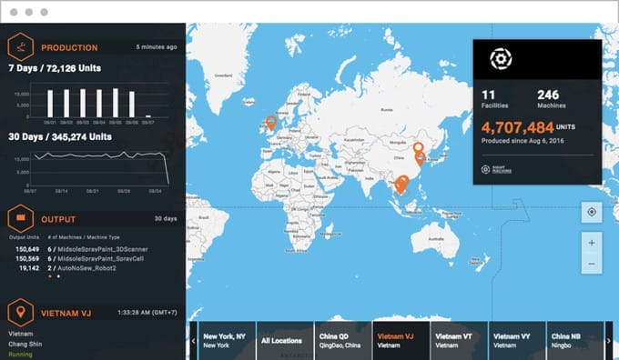Recenter the map with the locate button
The image size is (619, 360).
592,212
